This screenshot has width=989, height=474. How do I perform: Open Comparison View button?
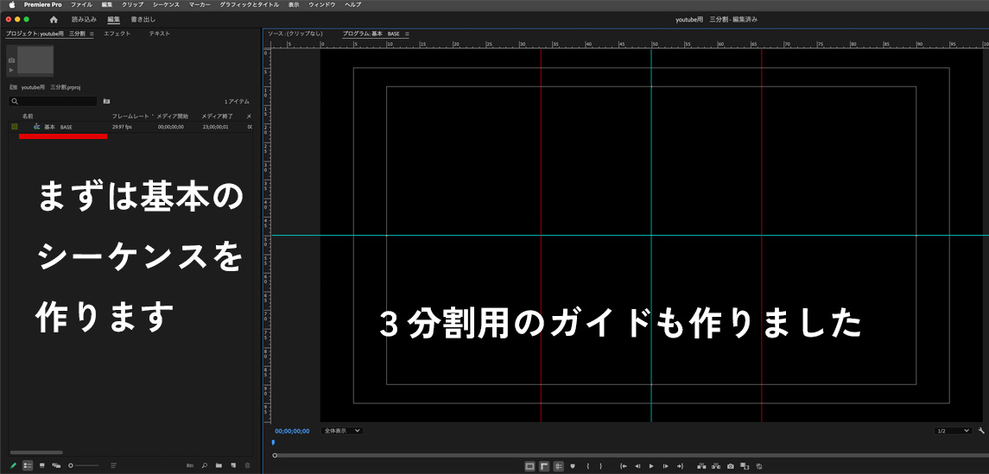point(745,466)
